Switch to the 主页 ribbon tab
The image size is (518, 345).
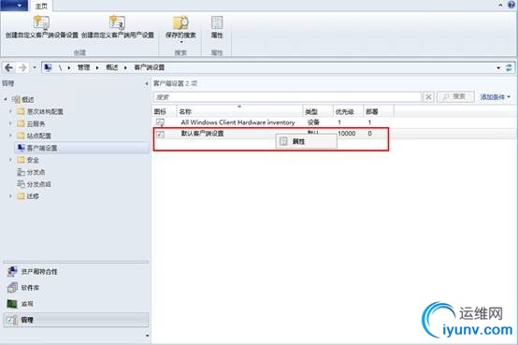(41, 6)
